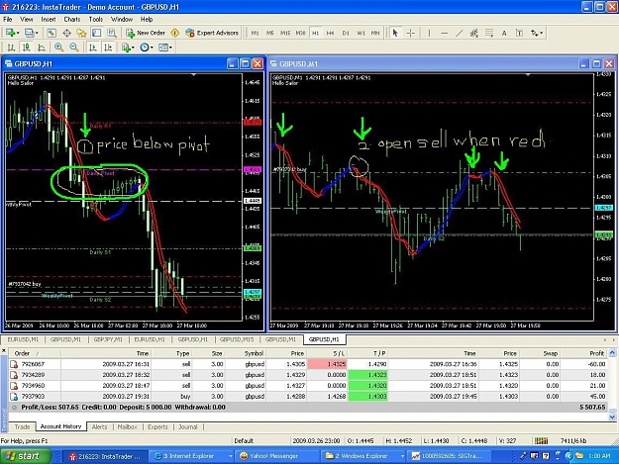Click the chart shift triangle in left chart
This screenshot has height=464, width=619.
[x=193, y=75]
